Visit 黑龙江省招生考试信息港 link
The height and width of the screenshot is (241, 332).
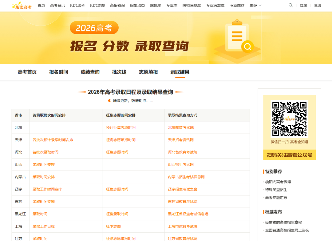(x=188, y=214)
